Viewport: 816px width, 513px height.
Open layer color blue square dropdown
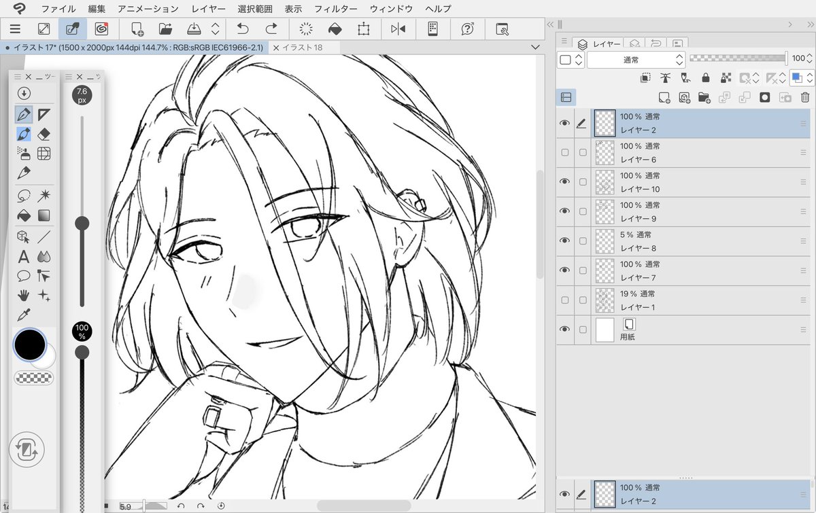801,78
